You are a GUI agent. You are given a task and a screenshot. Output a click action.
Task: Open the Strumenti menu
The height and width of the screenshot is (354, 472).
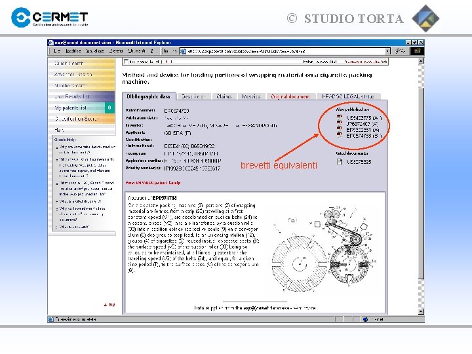coord(136,51)
